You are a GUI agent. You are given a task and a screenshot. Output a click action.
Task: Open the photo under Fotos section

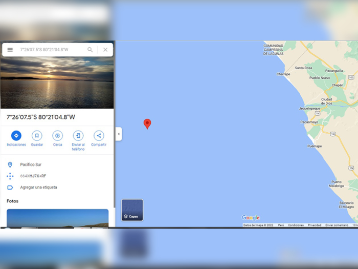[x=57, y=218]
